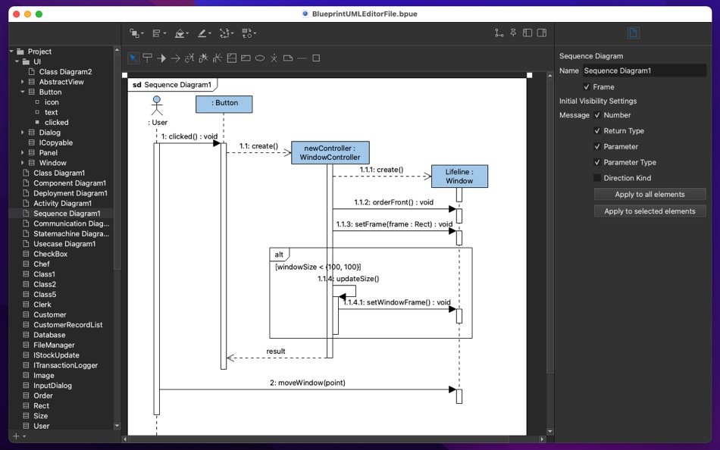Expand the Panel class node

(23, 152)
